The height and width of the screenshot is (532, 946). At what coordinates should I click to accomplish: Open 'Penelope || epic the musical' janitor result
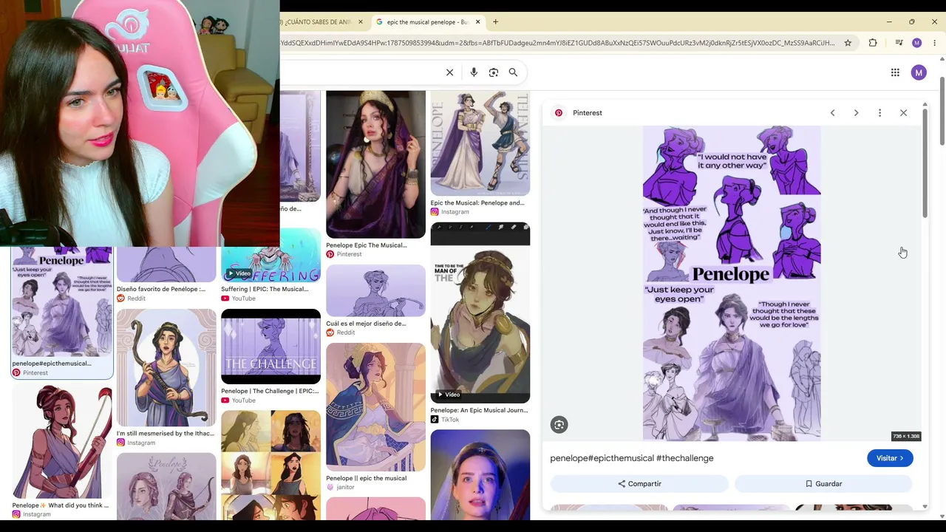coord(367,478)
